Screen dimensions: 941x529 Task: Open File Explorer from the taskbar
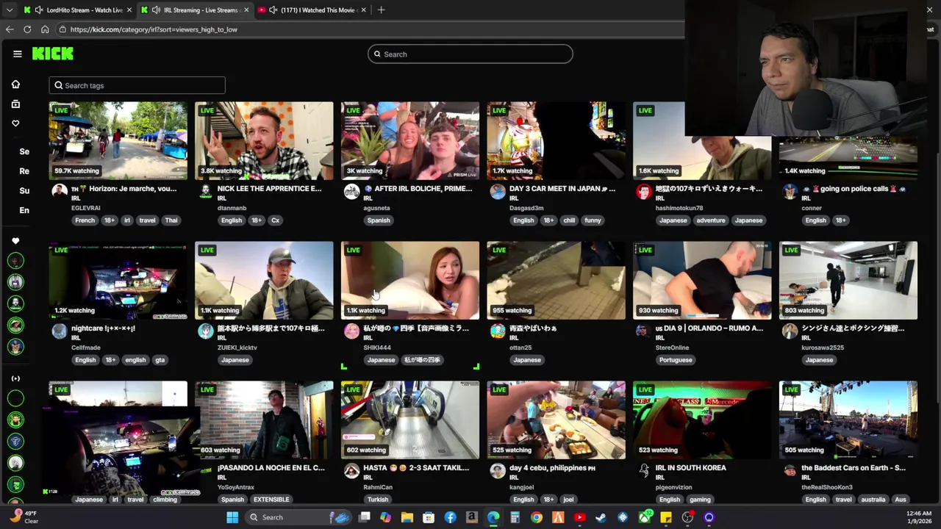407,517
